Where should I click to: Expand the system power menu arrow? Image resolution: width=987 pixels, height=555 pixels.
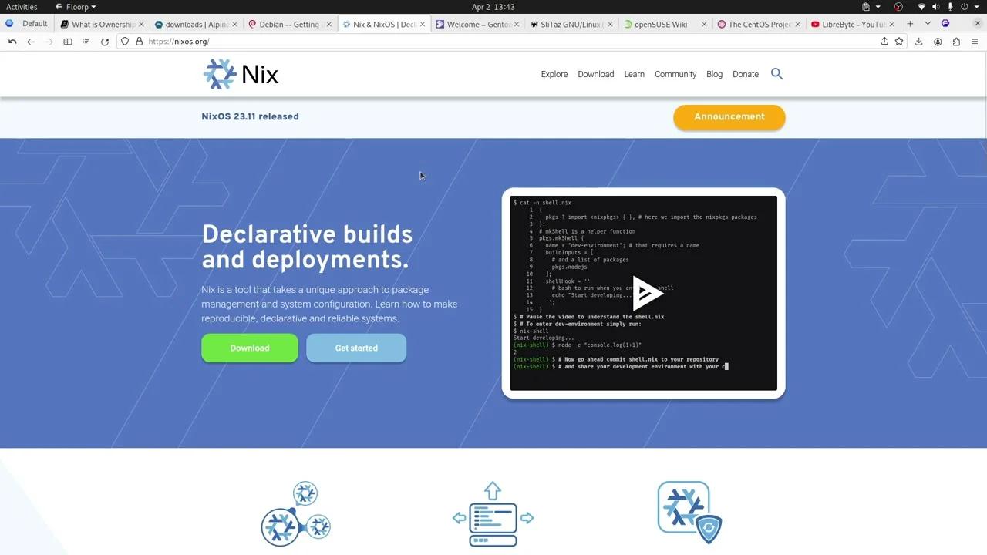pyautogui.click(x=978, y=7)
